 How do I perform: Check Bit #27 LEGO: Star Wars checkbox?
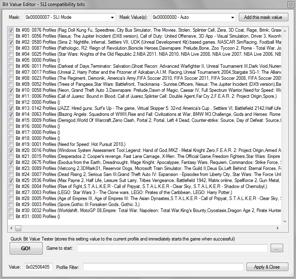(x=11, y=193)
